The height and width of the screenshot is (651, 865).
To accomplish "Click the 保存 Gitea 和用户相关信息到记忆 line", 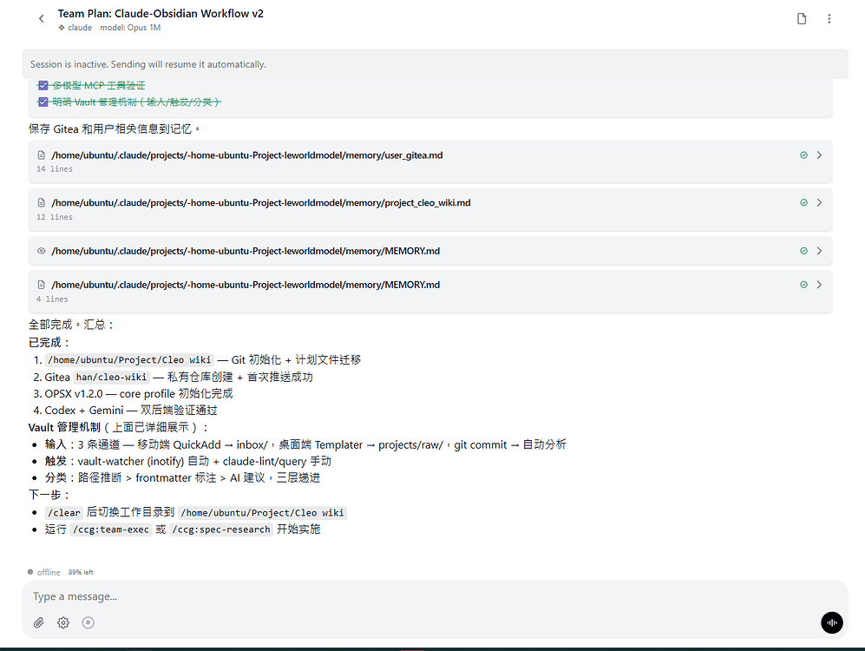I will click(114, 129).
